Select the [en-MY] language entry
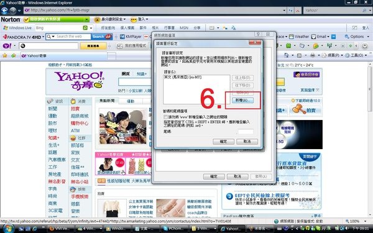This screenshot has width=373, height=233. 183,77
